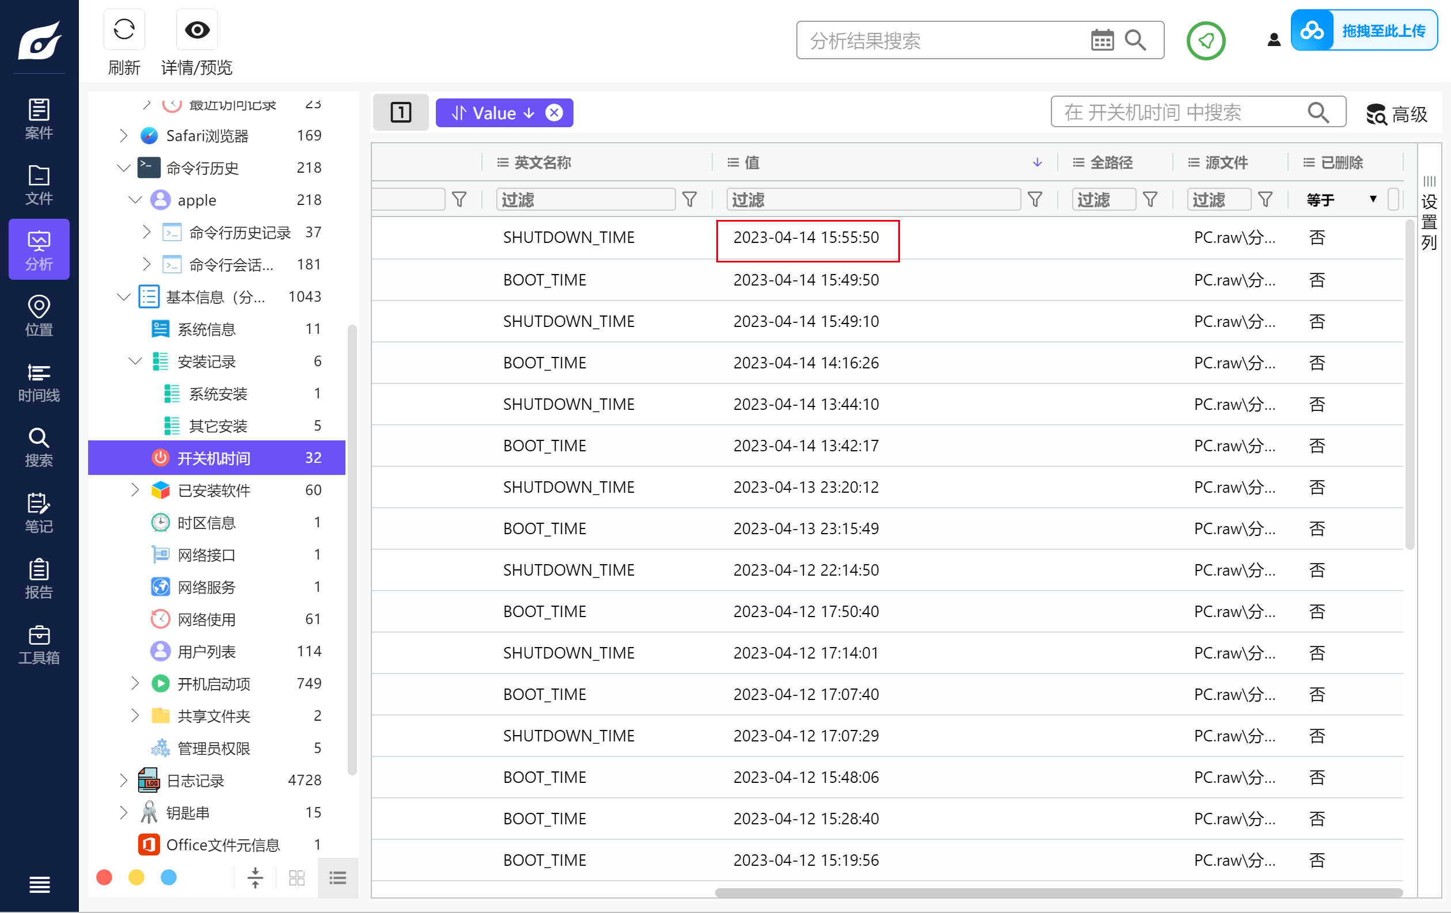Open the 设置列 column settings
This screenshot has height=913, width=1451.
(x=1429, y=213)
